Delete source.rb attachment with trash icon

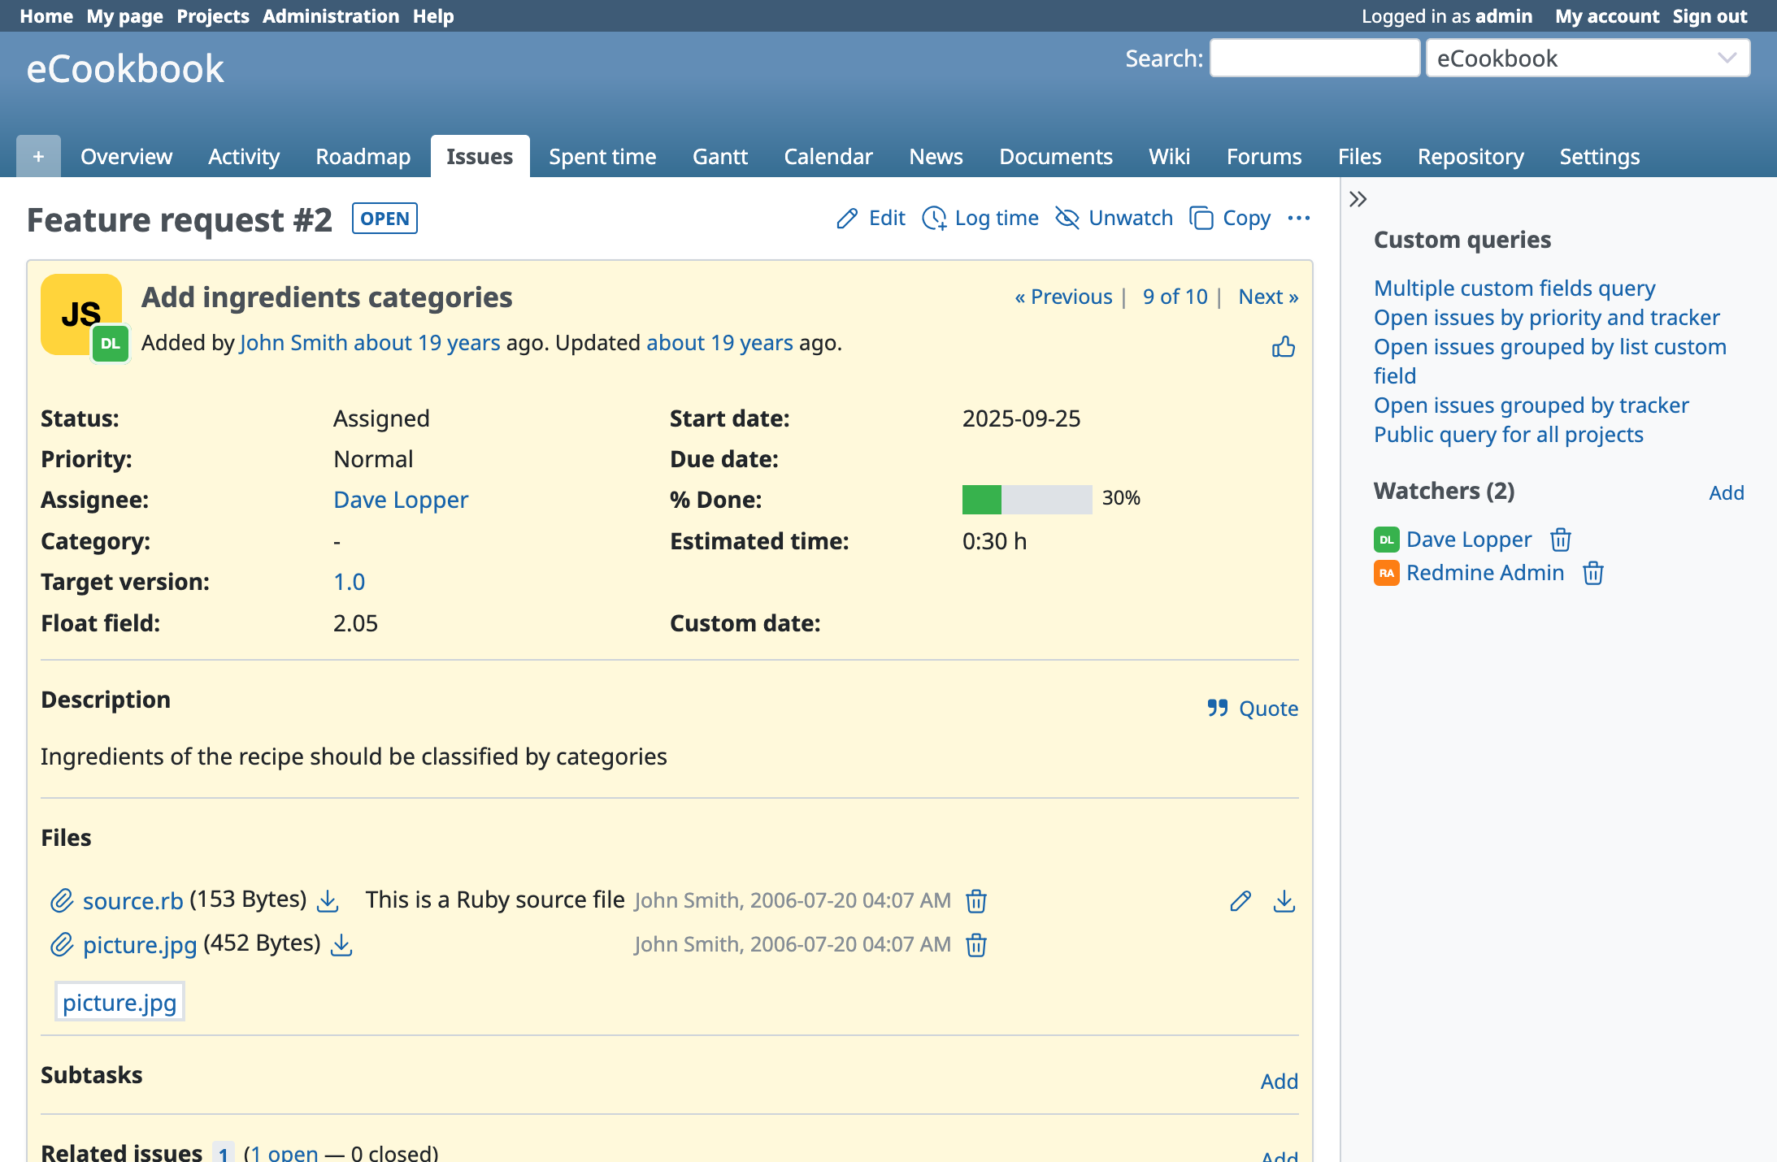pos(975,900)
